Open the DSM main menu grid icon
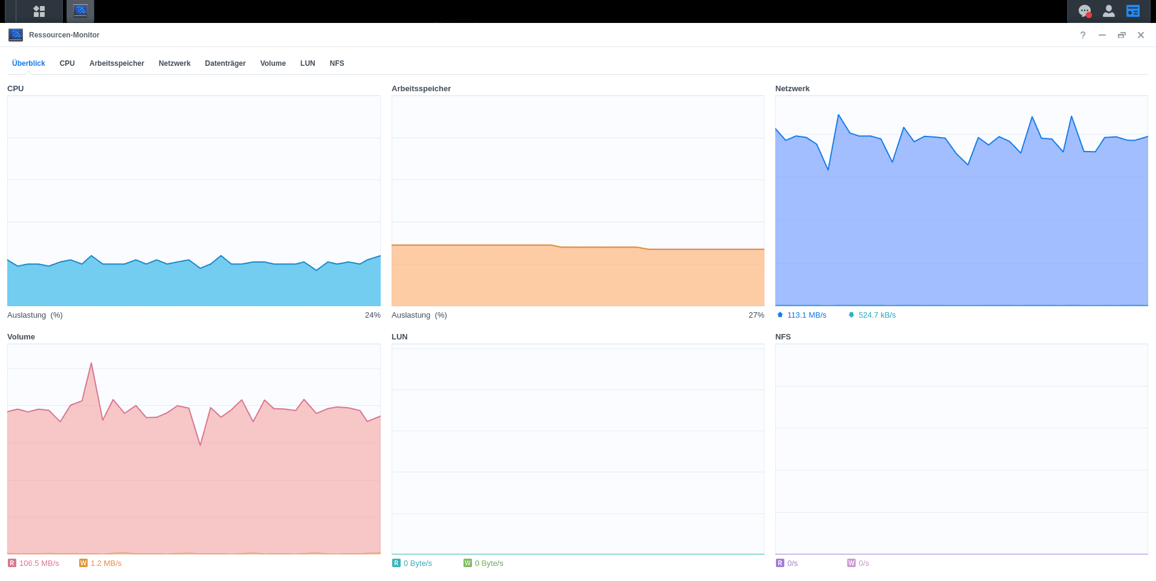This screenshot has height=581, width=1156. pyautogui.click(x=39, y=11)
